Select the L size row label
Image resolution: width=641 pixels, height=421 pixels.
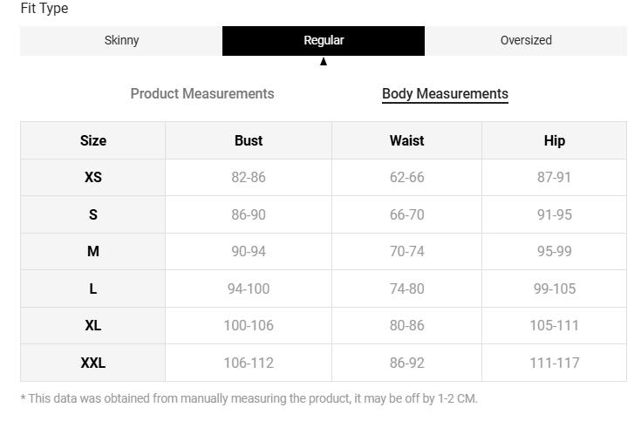[x=93, y=289]
